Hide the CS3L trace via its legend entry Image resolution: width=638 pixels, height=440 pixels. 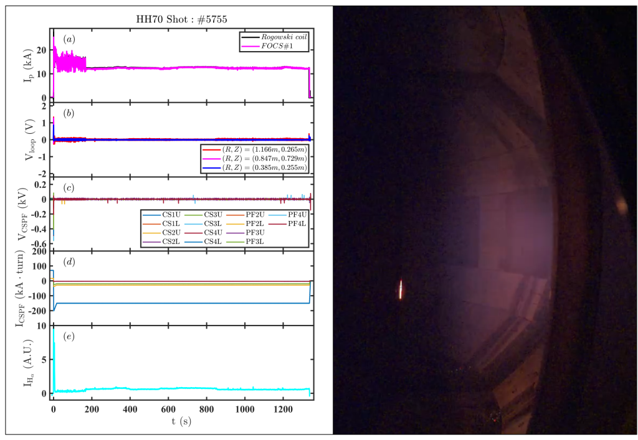[x=194, y=223]
